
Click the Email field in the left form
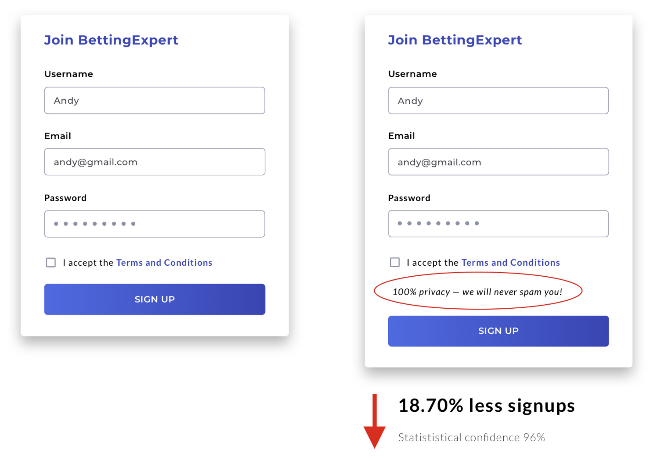[154, 162]
